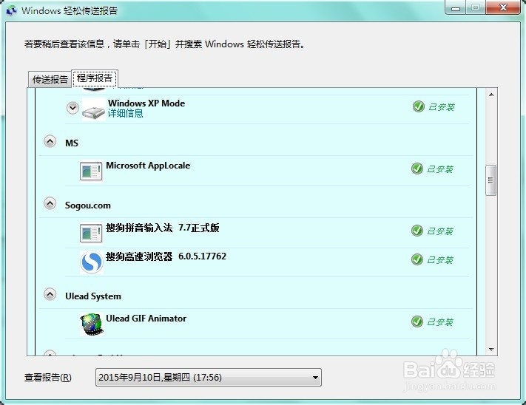Collapse the Sogou.com group
The image size is (526, 405).
tap(50, 203)
